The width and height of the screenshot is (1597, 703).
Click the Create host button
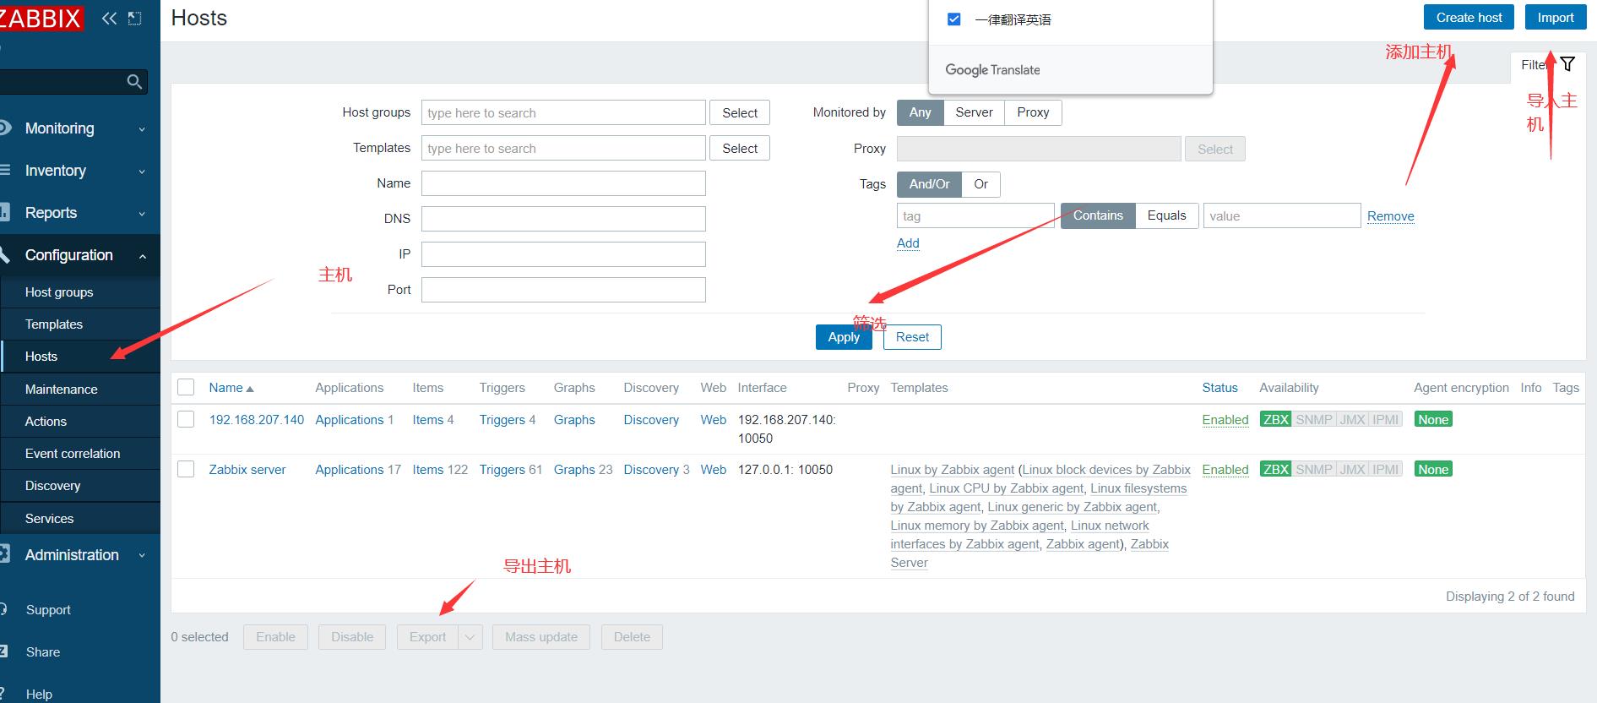[1469, 18]
